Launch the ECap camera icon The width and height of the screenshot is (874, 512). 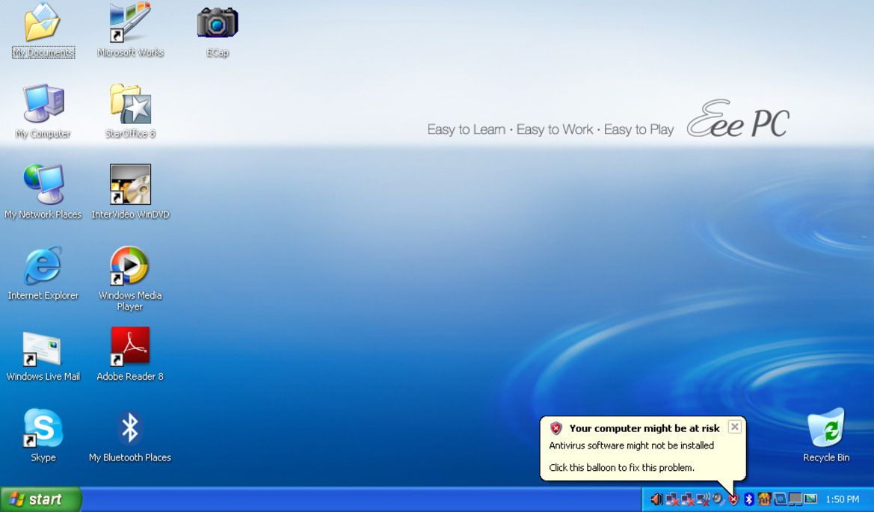tap(218, 30)
